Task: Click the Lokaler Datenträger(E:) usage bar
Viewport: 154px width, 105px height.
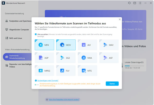Action: pyautogui.click(x=134, y=66)
